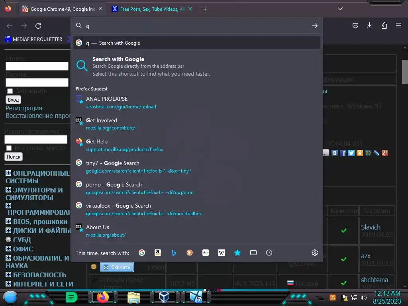Image resolution: width=408 pixels, height=306 pixels.
Task: Share page via Google Plus icon
Action: [x=385, y=153]
